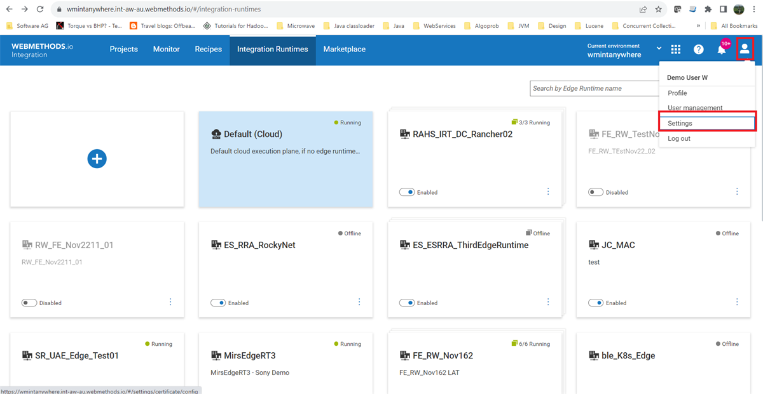Select the Integration Runtimes tab

(273, 49)
